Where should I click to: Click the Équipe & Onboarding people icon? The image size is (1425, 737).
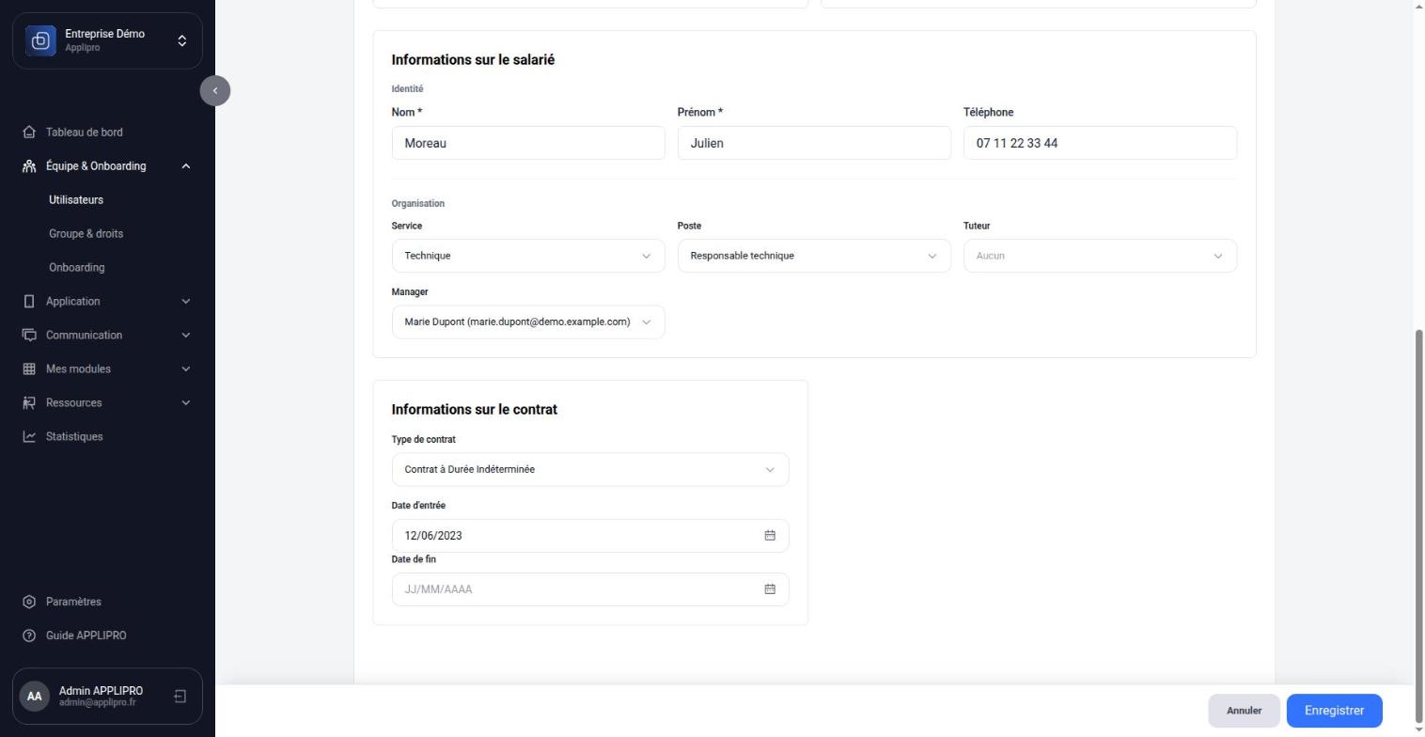point(29,166)
